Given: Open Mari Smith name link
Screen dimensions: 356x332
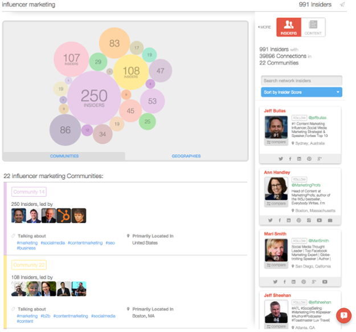Looking at the screenshot, I should (x=275, y=234).
